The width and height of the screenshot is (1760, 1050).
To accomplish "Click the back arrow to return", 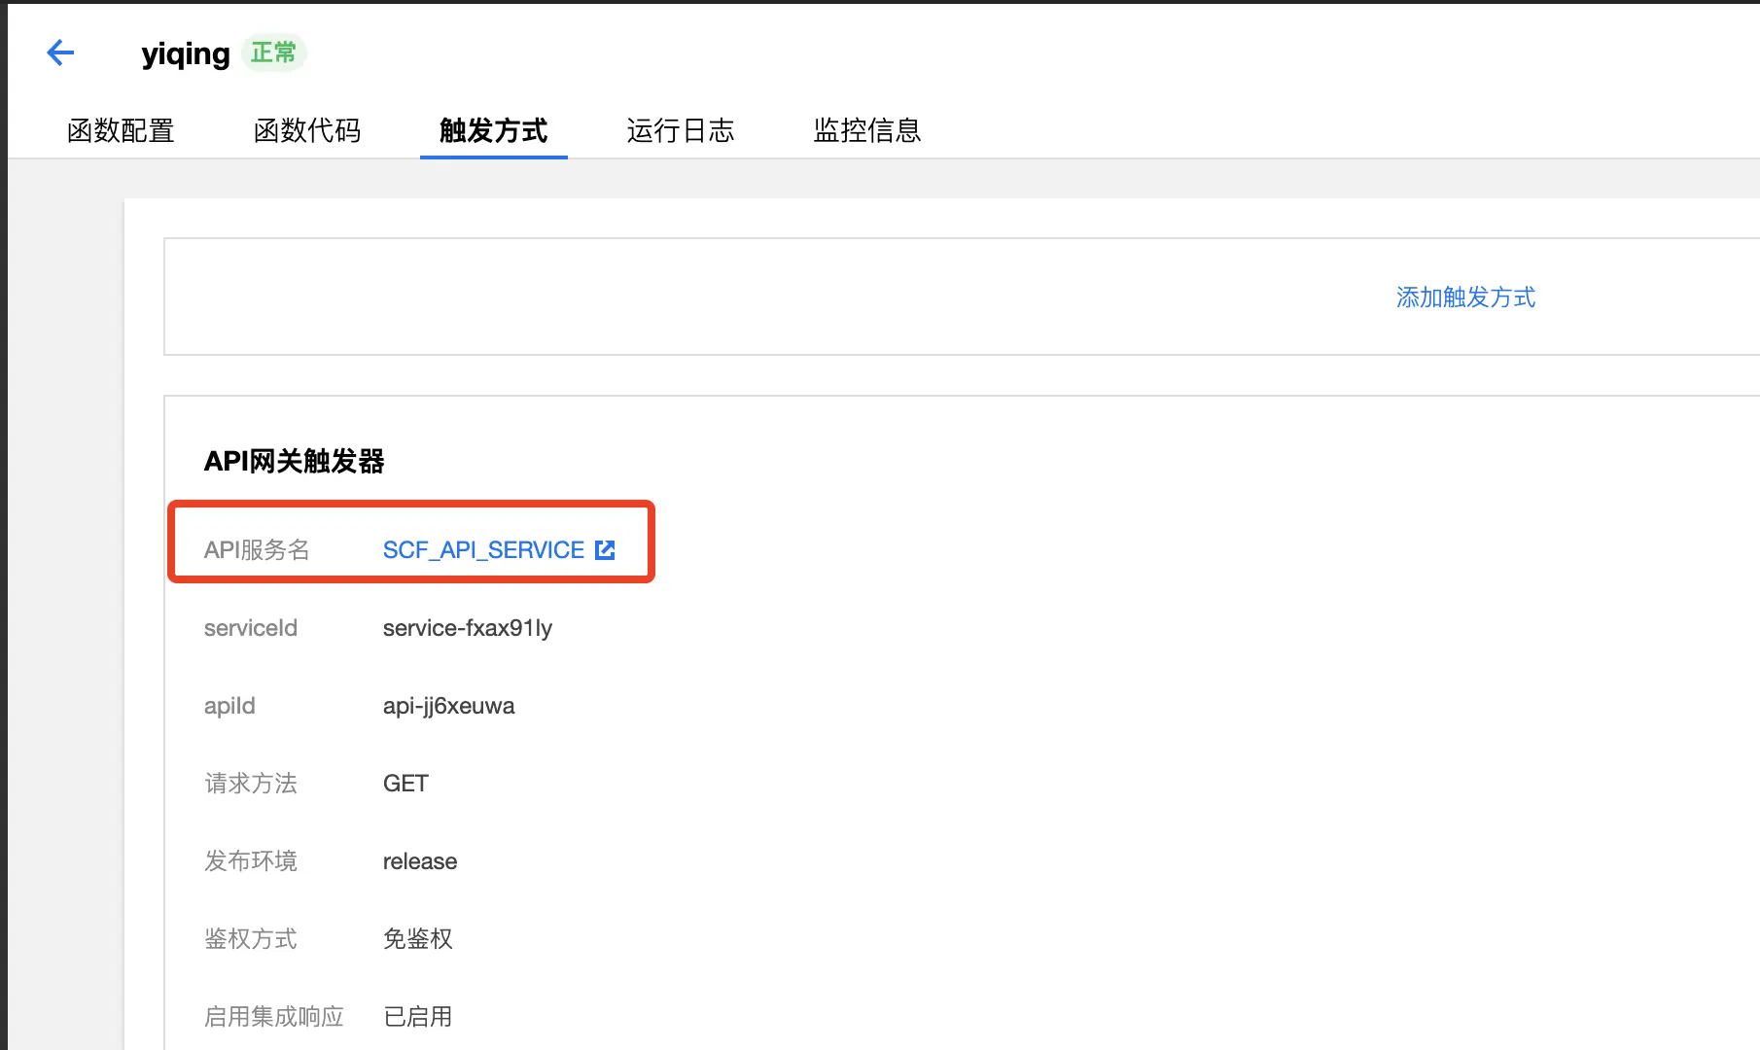I will coord(60,52).
